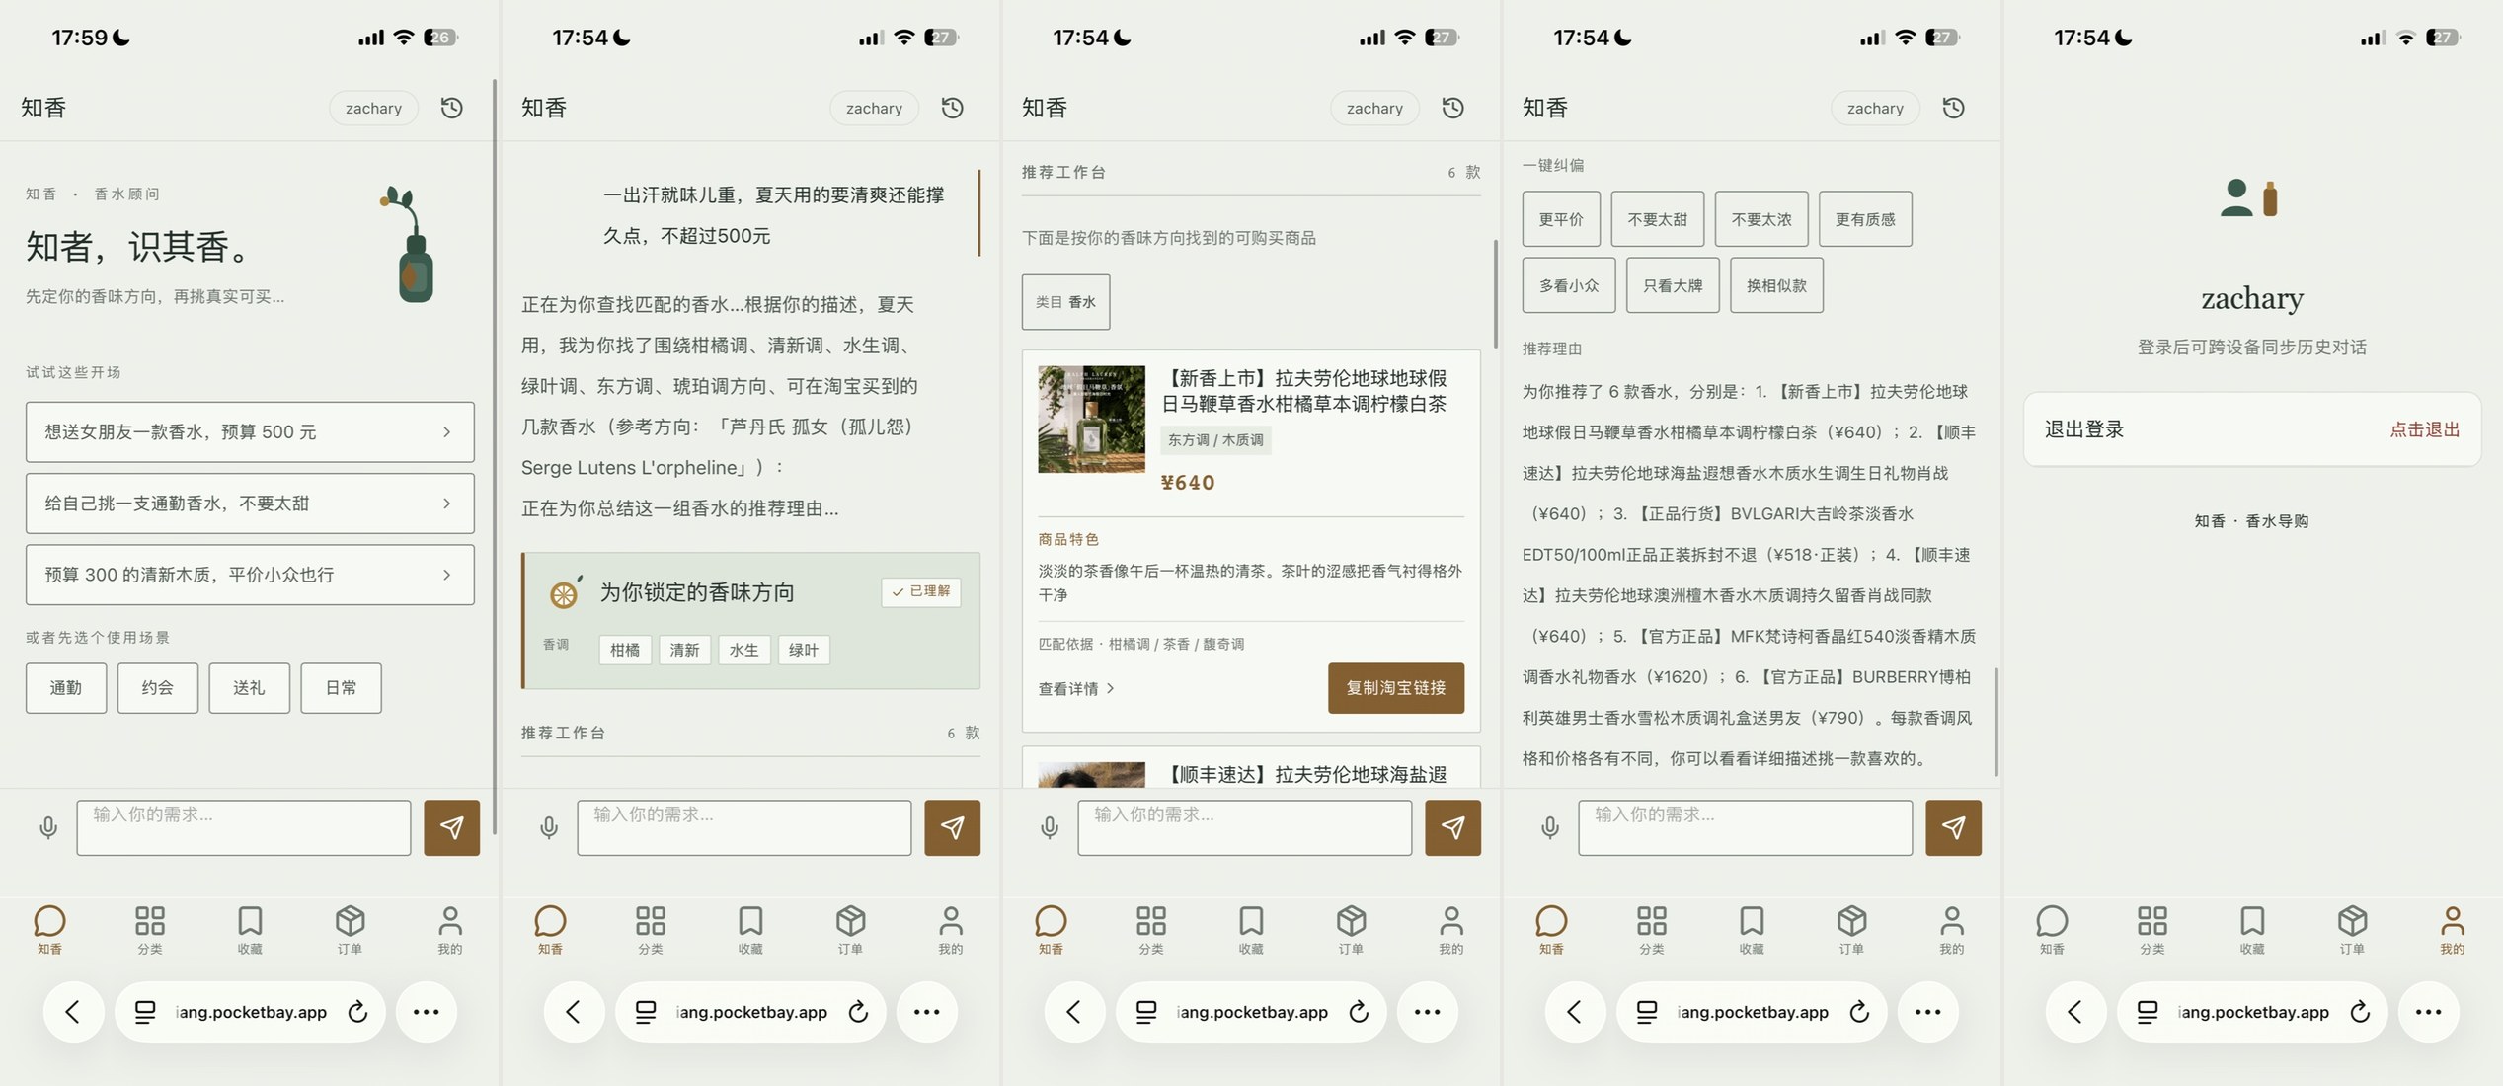Tap the 清新 scent note tag
The width and height of the screenshot is (2503, 1086).
click(x=684, y=650)
